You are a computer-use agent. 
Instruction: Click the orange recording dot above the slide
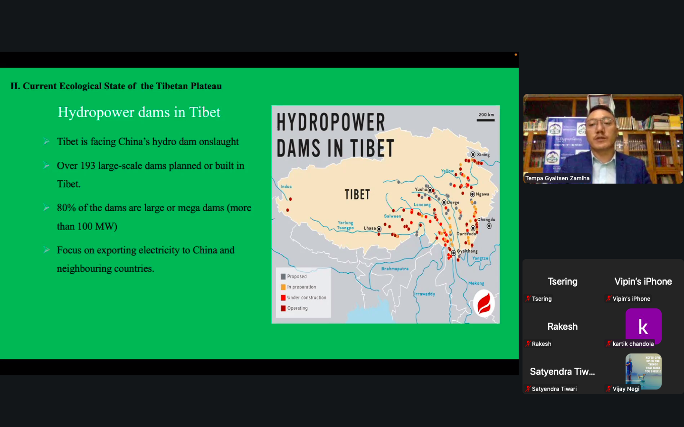[x=516, y=55]
